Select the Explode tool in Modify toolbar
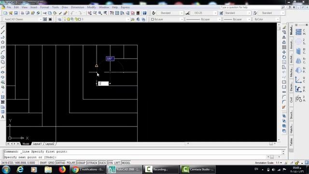Screen dimensions: 309x174 [284, 107]
